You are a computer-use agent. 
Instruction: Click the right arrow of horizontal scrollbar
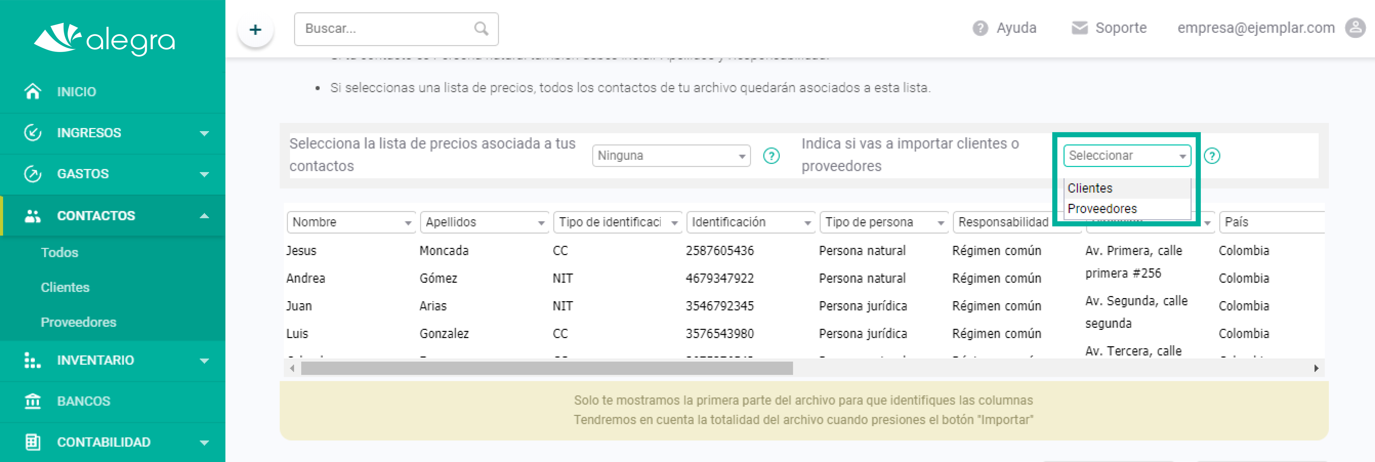pos(1316,368)
